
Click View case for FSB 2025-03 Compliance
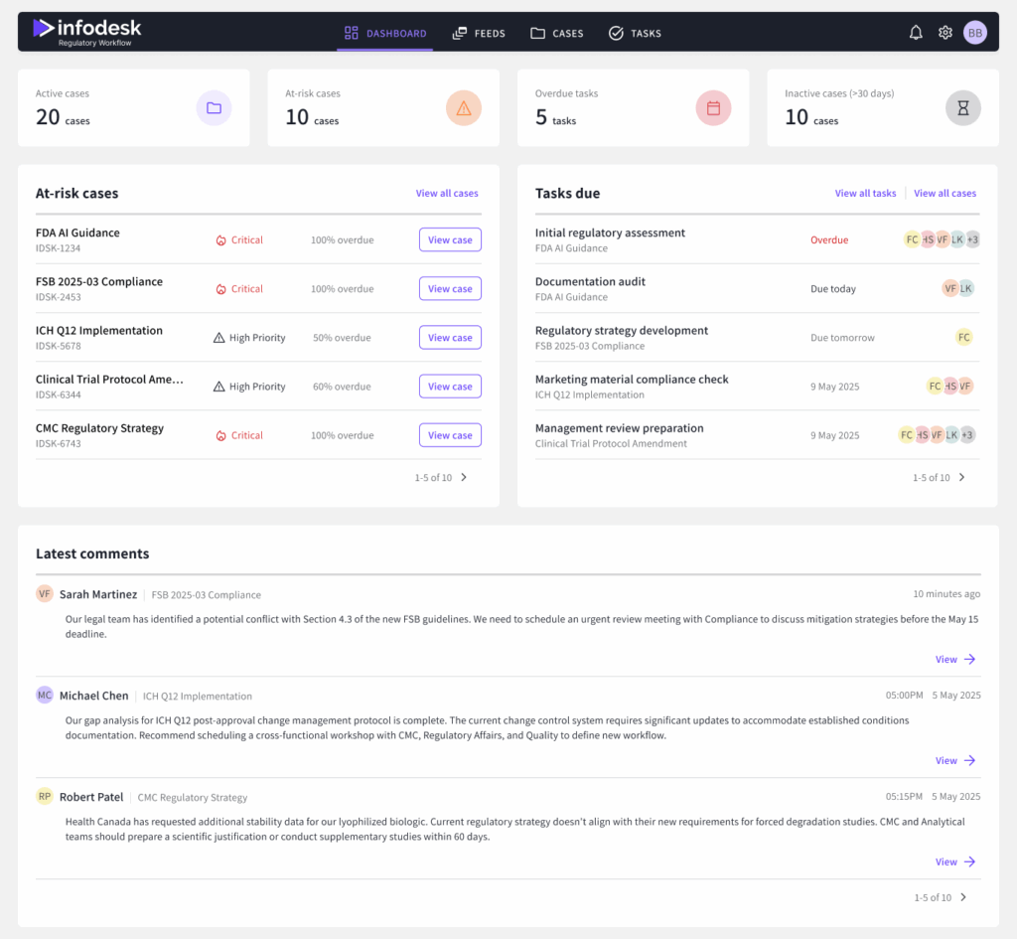tap(450, 288)
